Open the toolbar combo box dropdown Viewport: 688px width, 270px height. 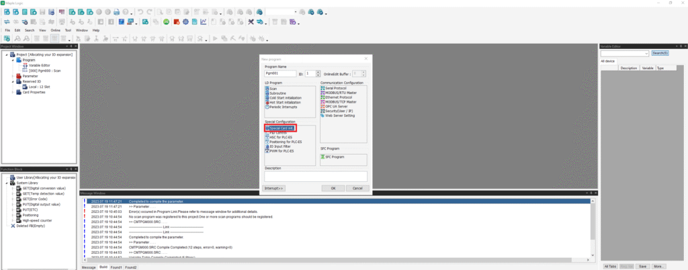(x=296, y=12)
